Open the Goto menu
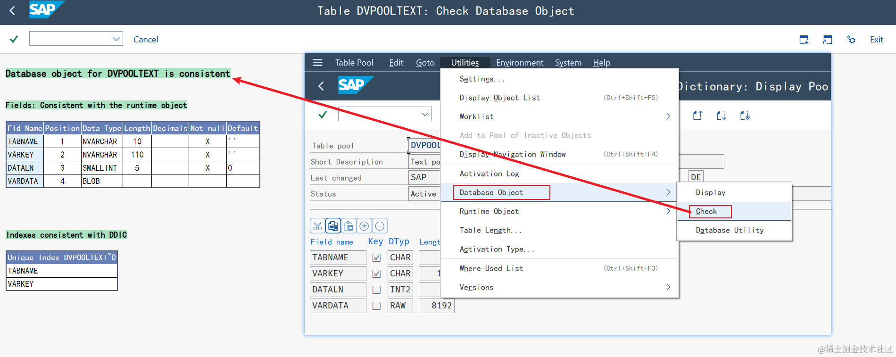896x357 pixels. 425,63
